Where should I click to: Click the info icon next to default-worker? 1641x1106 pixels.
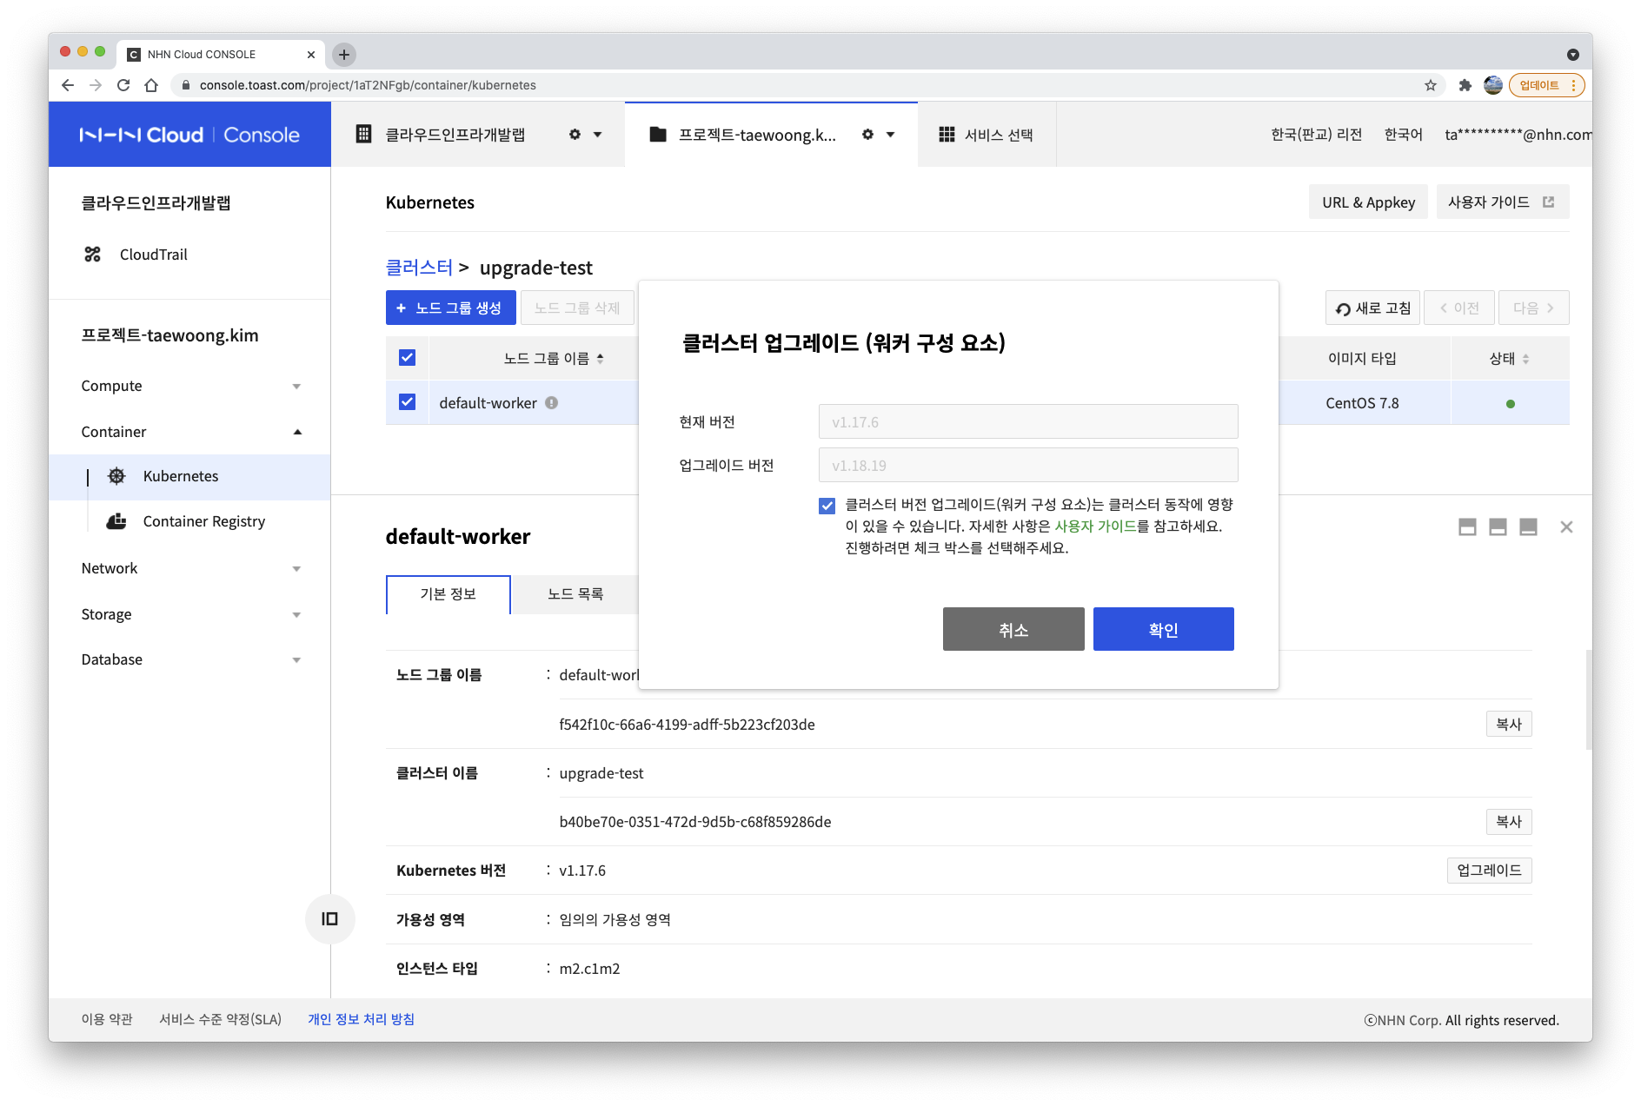(x=552, y=403)
